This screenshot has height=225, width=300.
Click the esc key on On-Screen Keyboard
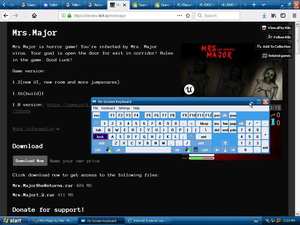[x=97, y=115]
